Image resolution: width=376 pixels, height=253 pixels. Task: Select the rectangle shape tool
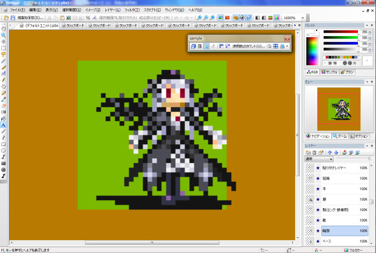[3, 144]
